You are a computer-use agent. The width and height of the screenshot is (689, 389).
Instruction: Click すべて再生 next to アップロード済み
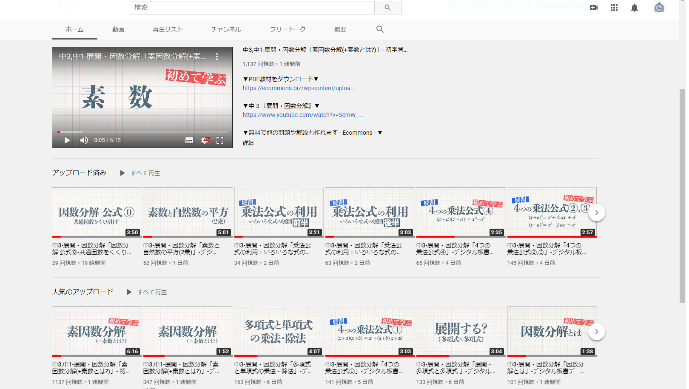(x=145, y=173)
